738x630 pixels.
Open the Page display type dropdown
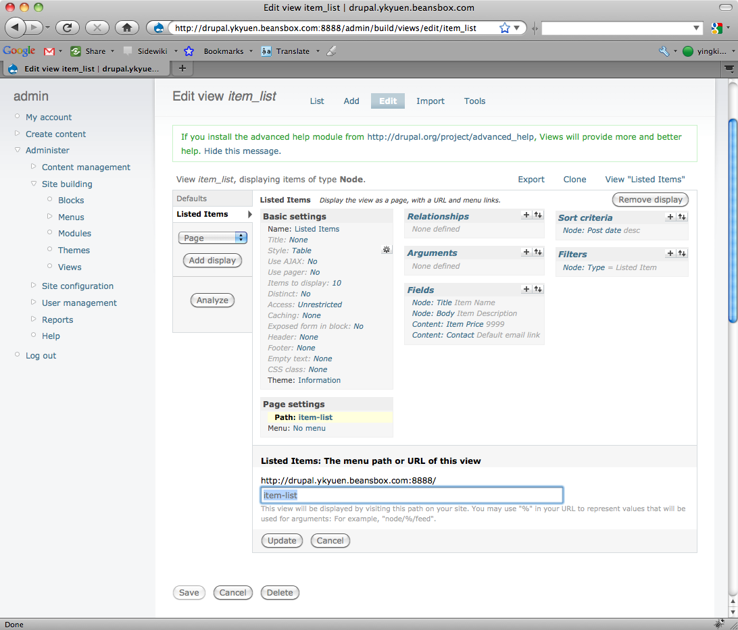pyautogui.click(x=212, y=238)
